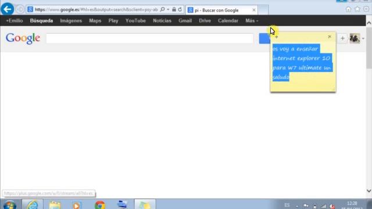Click the blue Google search button

pos(264,38)
